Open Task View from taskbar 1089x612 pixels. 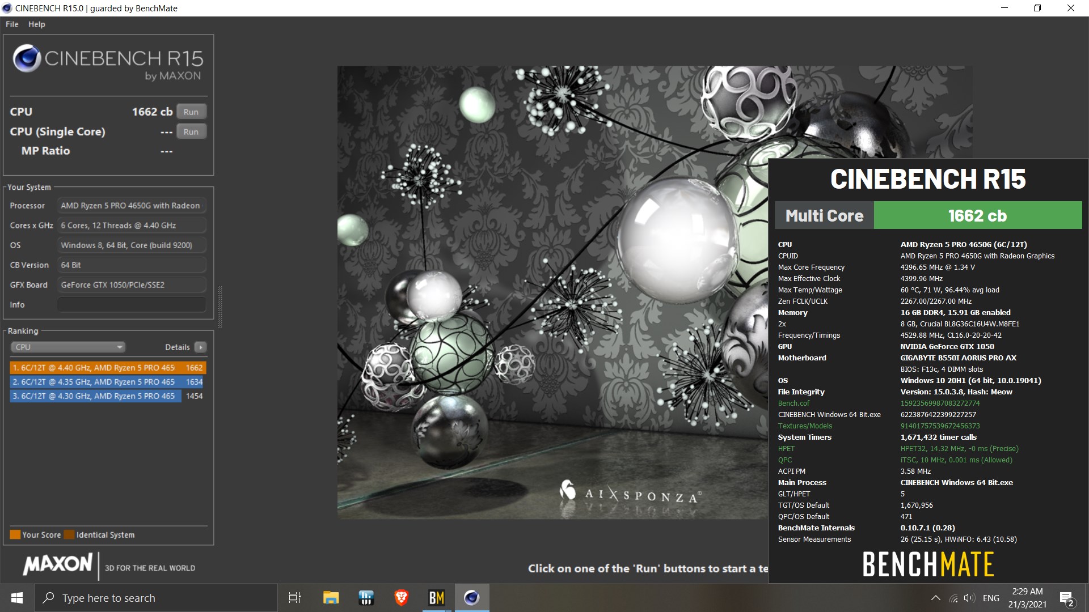tap(295, 598)
